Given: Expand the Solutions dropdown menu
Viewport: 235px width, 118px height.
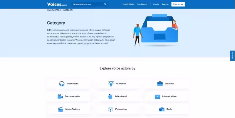Looking at the screenshot, I should coord(142,4).
